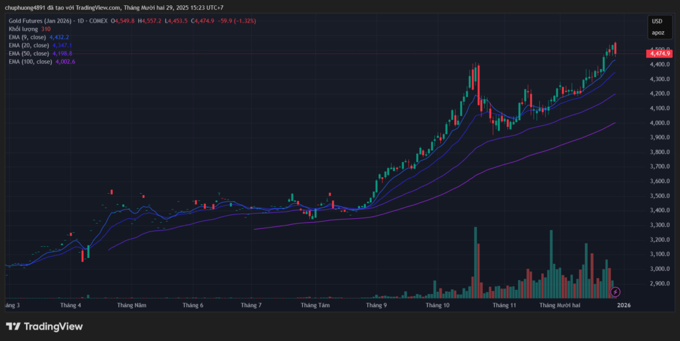Open the USD currency selector

[x=657, y=21]
